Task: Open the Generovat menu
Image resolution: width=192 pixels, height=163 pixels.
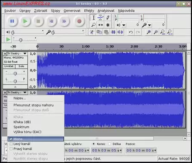Action: [x=72, y=11]
